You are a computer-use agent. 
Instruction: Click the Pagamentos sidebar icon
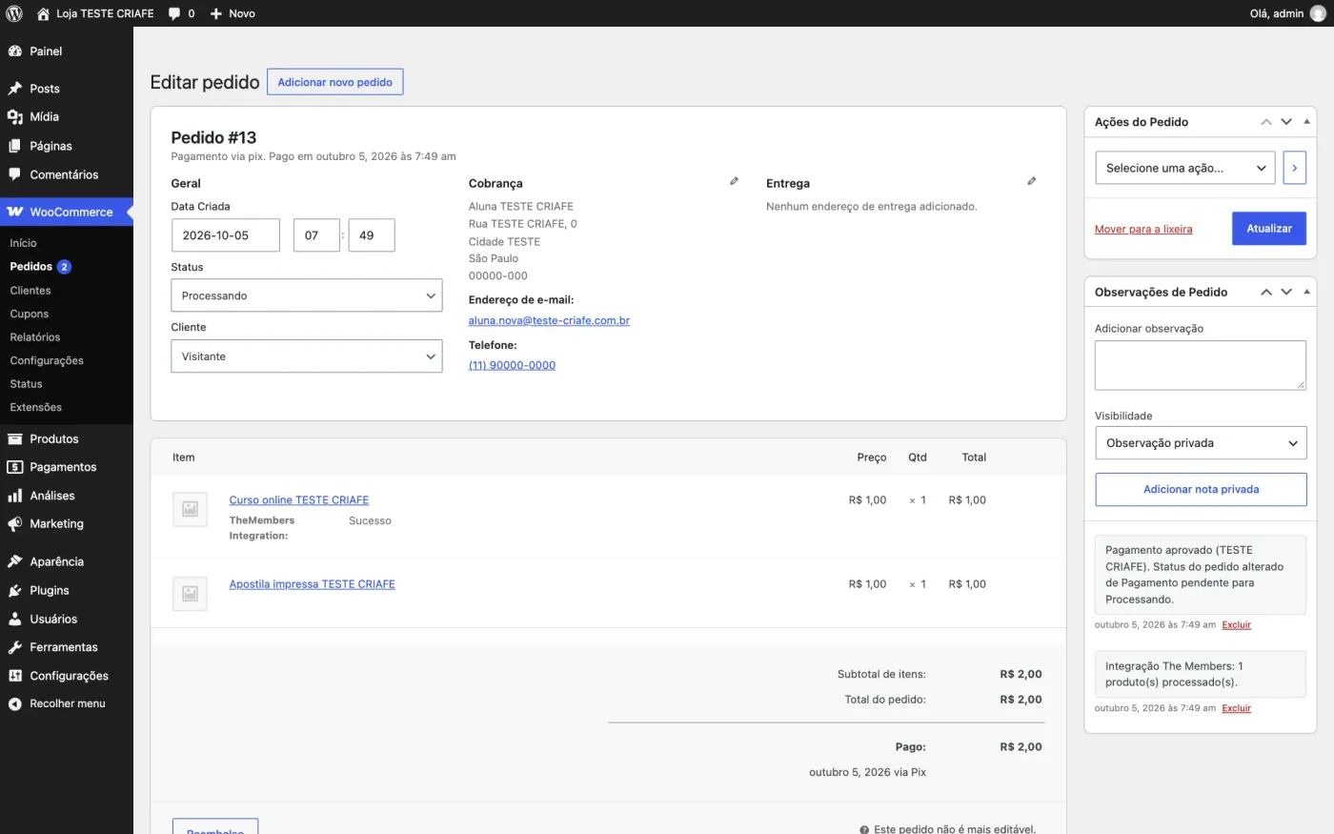pyautogui.click(x=15, y=467)
